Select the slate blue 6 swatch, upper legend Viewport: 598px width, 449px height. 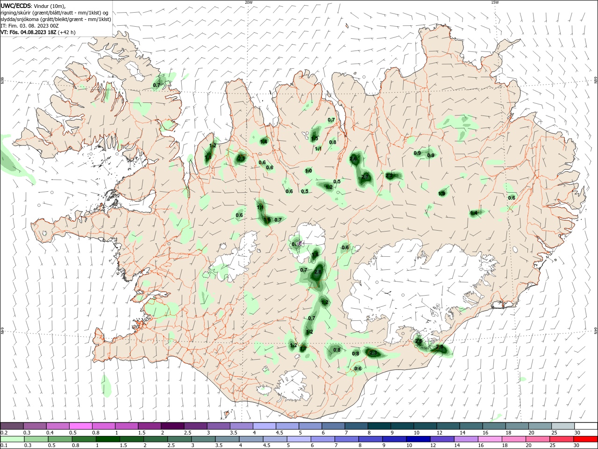[333, 426]
